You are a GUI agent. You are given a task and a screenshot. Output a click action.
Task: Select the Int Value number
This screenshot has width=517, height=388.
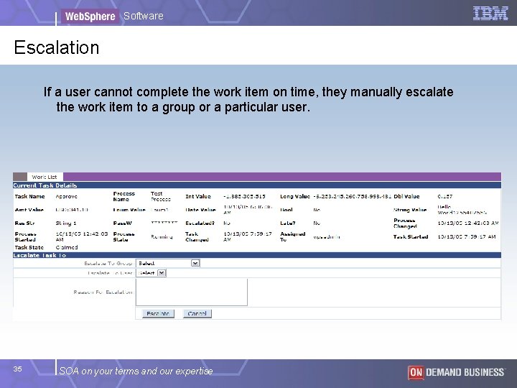[244, 196]
